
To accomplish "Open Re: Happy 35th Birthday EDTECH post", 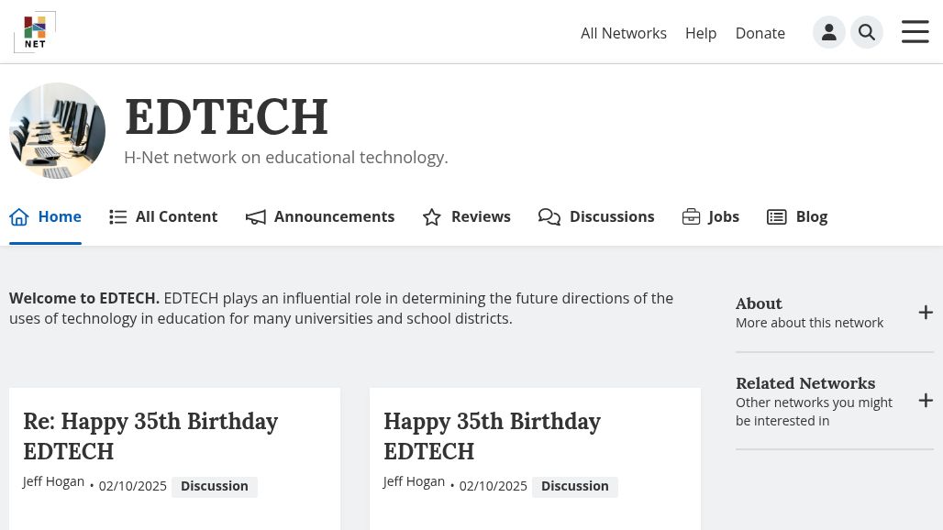I will [150, 436].
